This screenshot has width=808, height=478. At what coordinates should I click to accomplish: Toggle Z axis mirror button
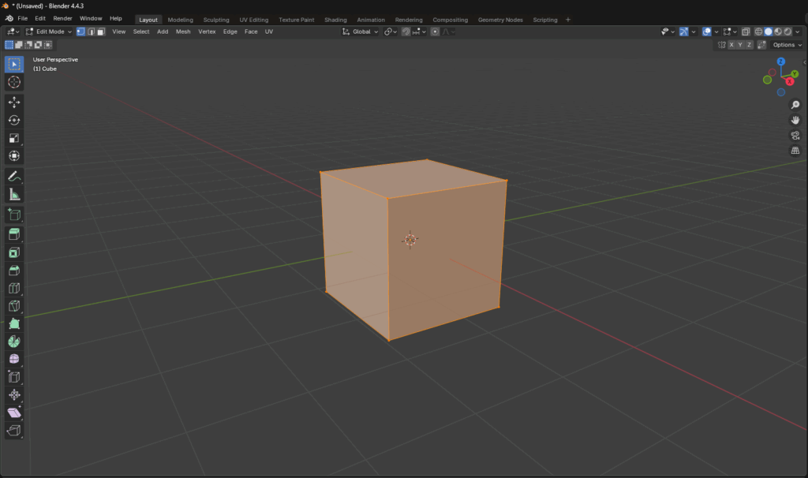pos(750,45)
